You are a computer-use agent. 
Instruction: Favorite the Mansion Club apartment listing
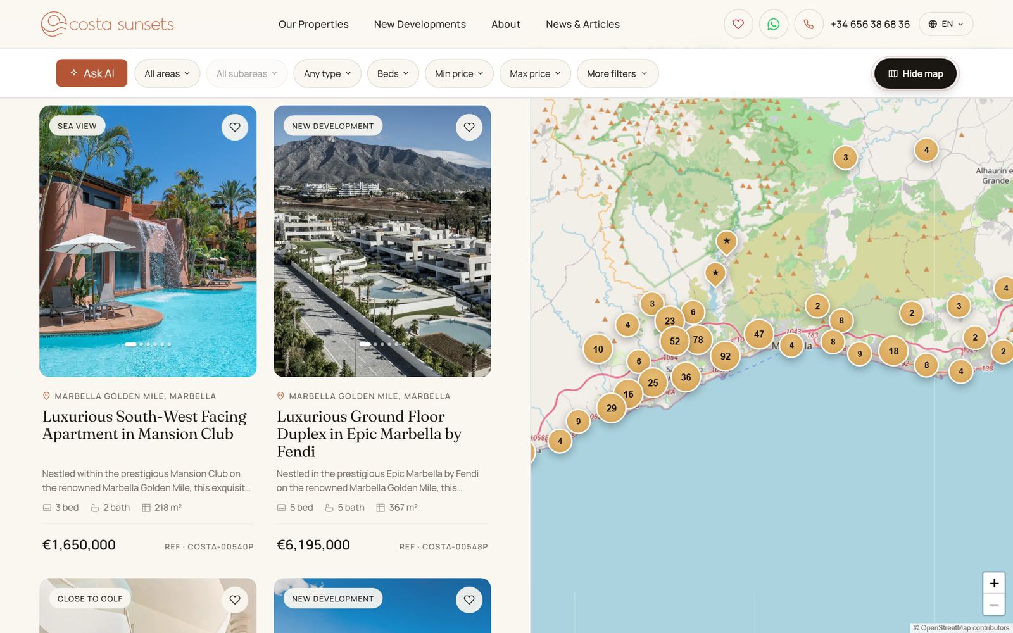[235, 127]
